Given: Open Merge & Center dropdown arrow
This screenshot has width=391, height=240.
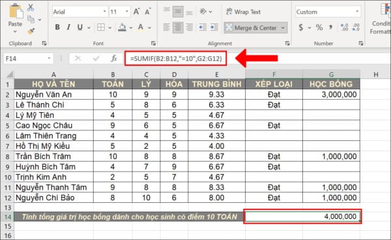Looking at the screenshot, I should pyautogui.click(x=283, y=27).
